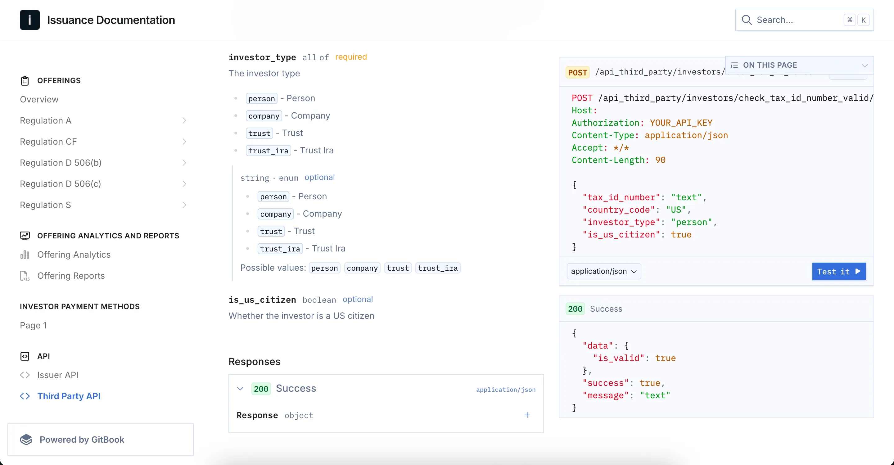Open the Overview page
Screen dimensions: 894x465
pyautogui.click(x=39, y=100)
